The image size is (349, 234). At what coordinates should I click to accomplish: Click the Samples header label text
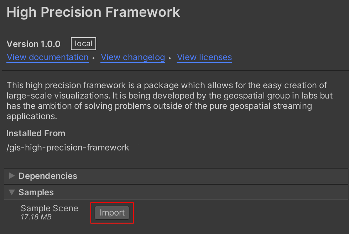click(36, 192)
